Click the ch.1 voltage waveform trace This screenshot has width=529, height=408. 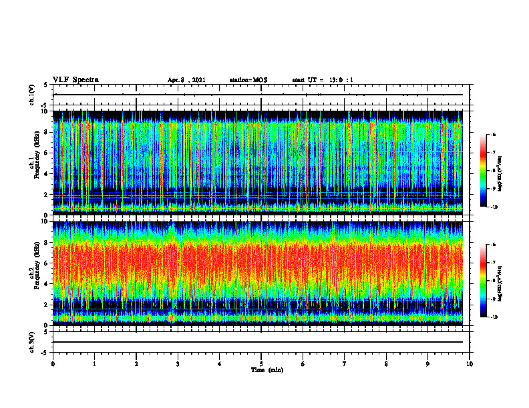click(258, 95)
